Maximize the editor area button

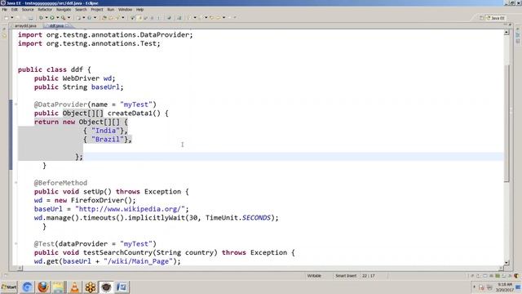[x=509, y=24]
